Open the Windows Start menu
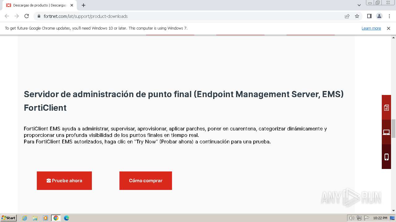The height and width of the screenshot is (222, 396). (8, 218)
